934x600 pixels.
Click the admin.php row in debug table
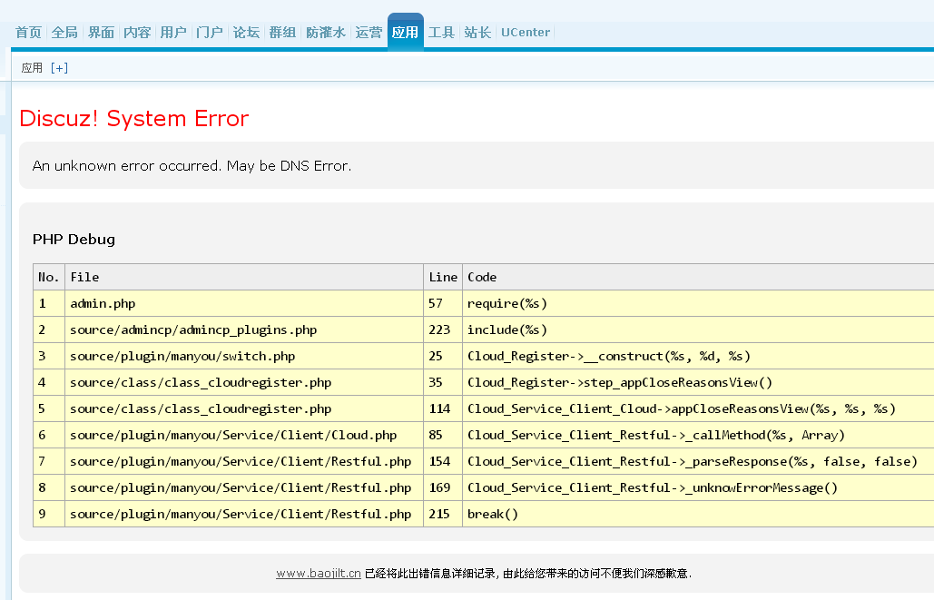click(x=103, y=303)
